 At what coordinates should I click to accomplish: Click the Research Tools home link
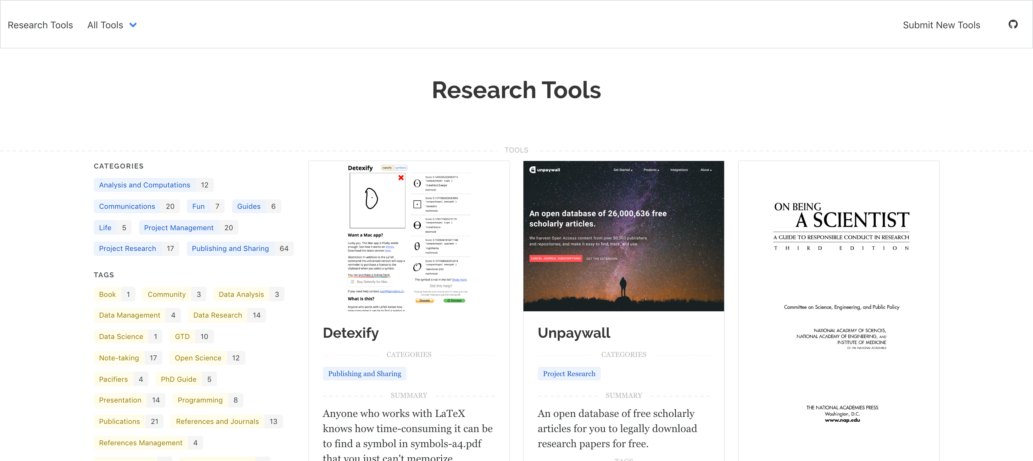pyautogui.click(x=40, y=25)
